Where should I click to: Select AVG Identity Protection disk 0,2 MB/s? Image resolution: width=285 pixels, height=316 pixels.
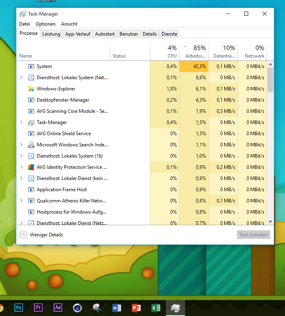[x=223, y=167]
